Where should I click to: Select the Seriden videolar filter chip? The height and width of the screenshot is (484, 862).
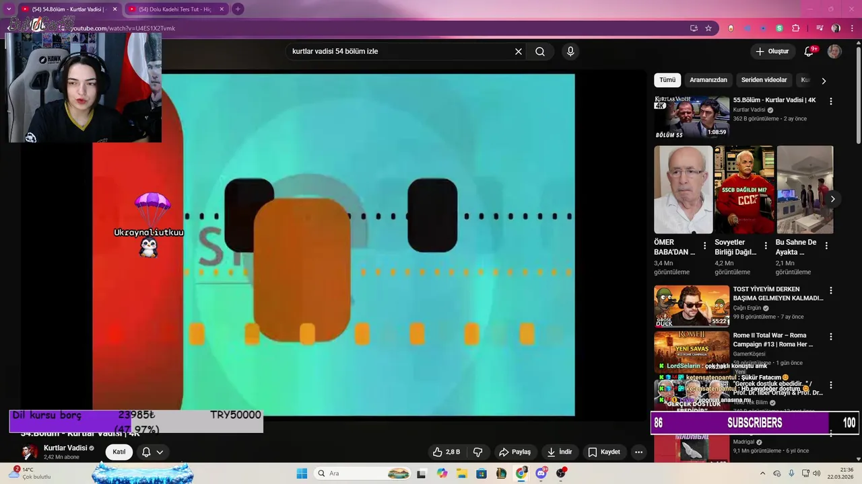(x=764, y=80)
